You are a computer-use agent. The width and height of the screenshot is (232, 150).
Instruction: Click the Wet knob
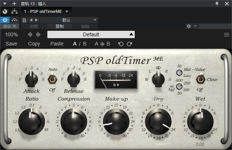[x=200, y=121]
